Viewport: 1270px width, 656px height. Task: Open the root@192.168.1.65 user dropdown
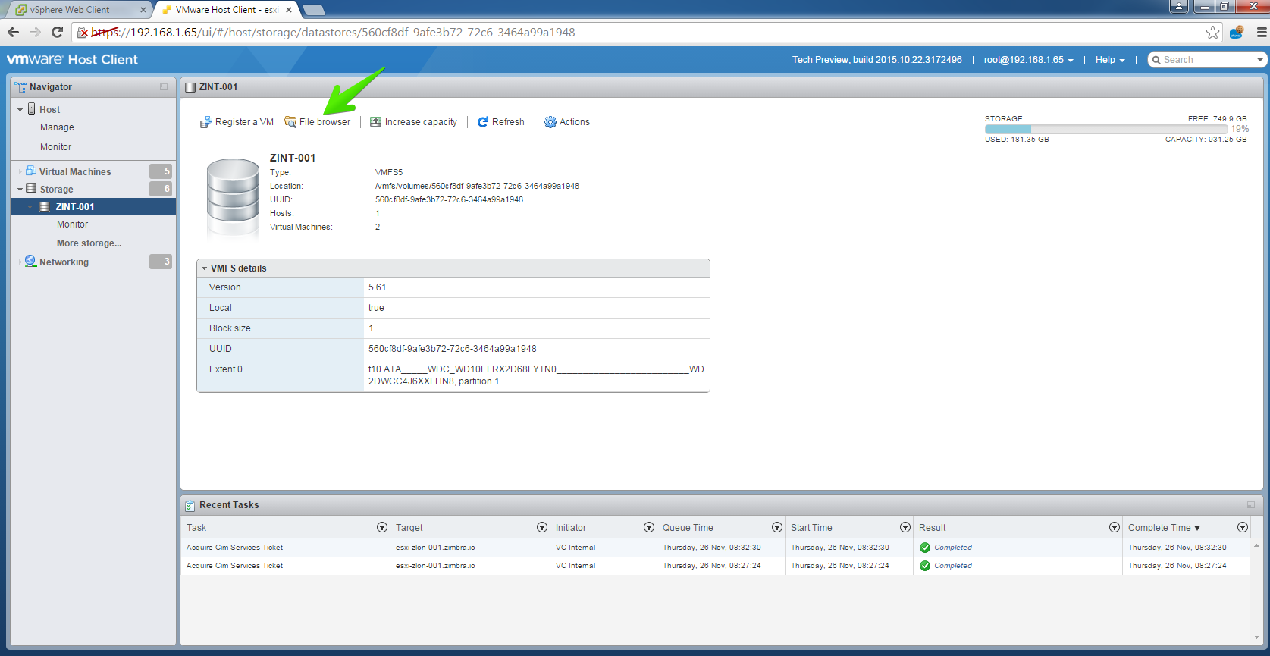[x=1028, y=60]
